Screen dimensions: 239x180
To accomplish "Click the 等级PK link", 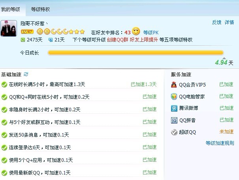I will tap(151, 32).
